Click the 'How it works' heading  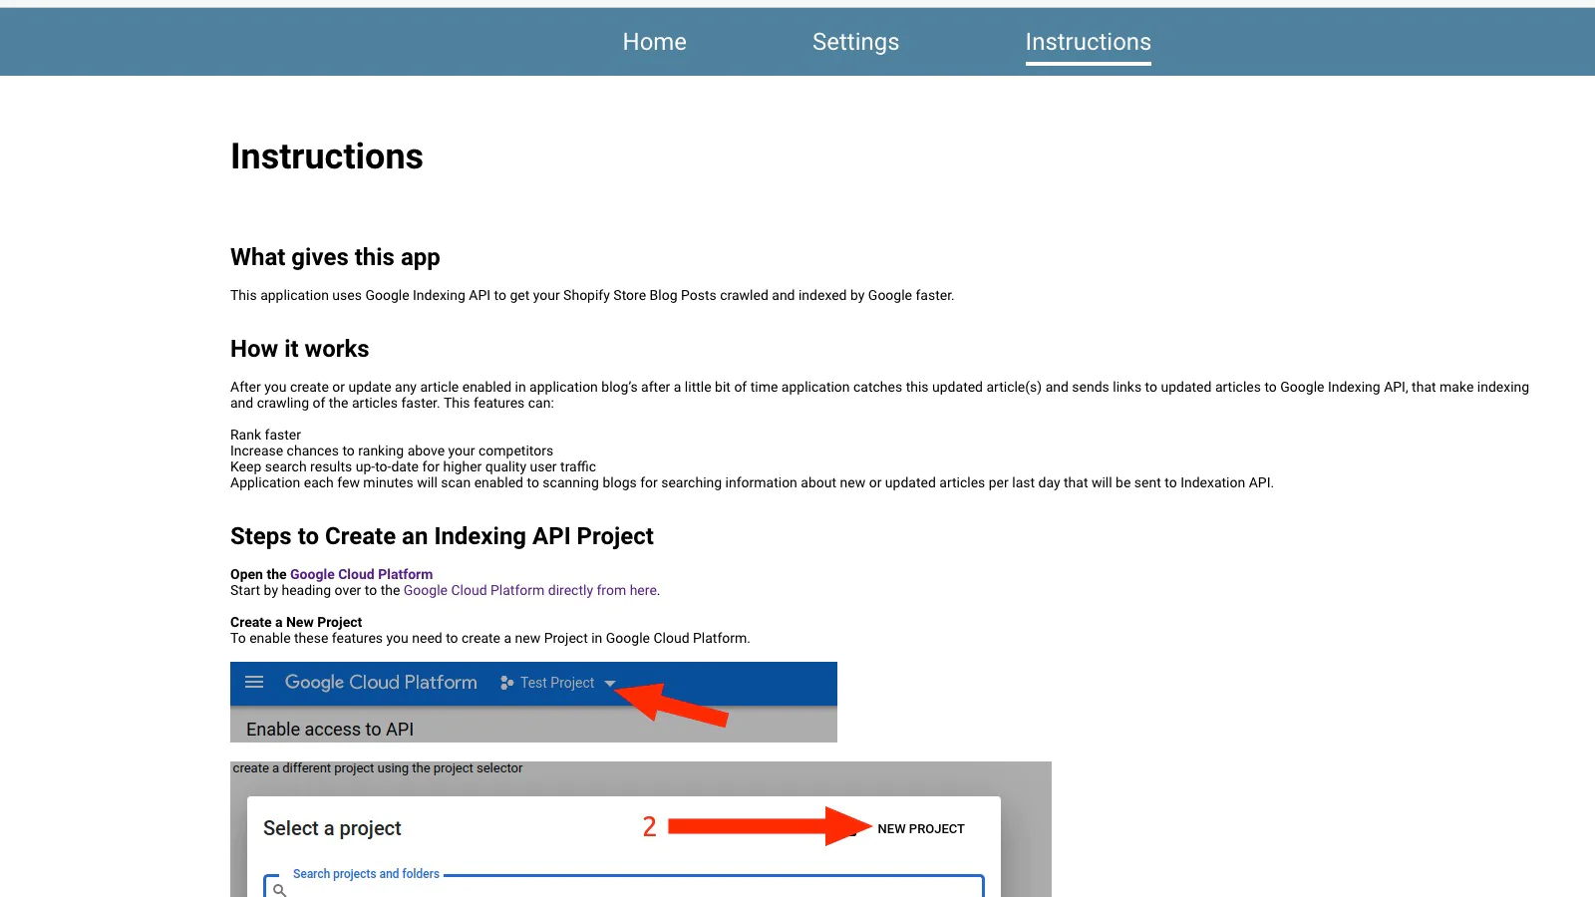click(300, 349)
